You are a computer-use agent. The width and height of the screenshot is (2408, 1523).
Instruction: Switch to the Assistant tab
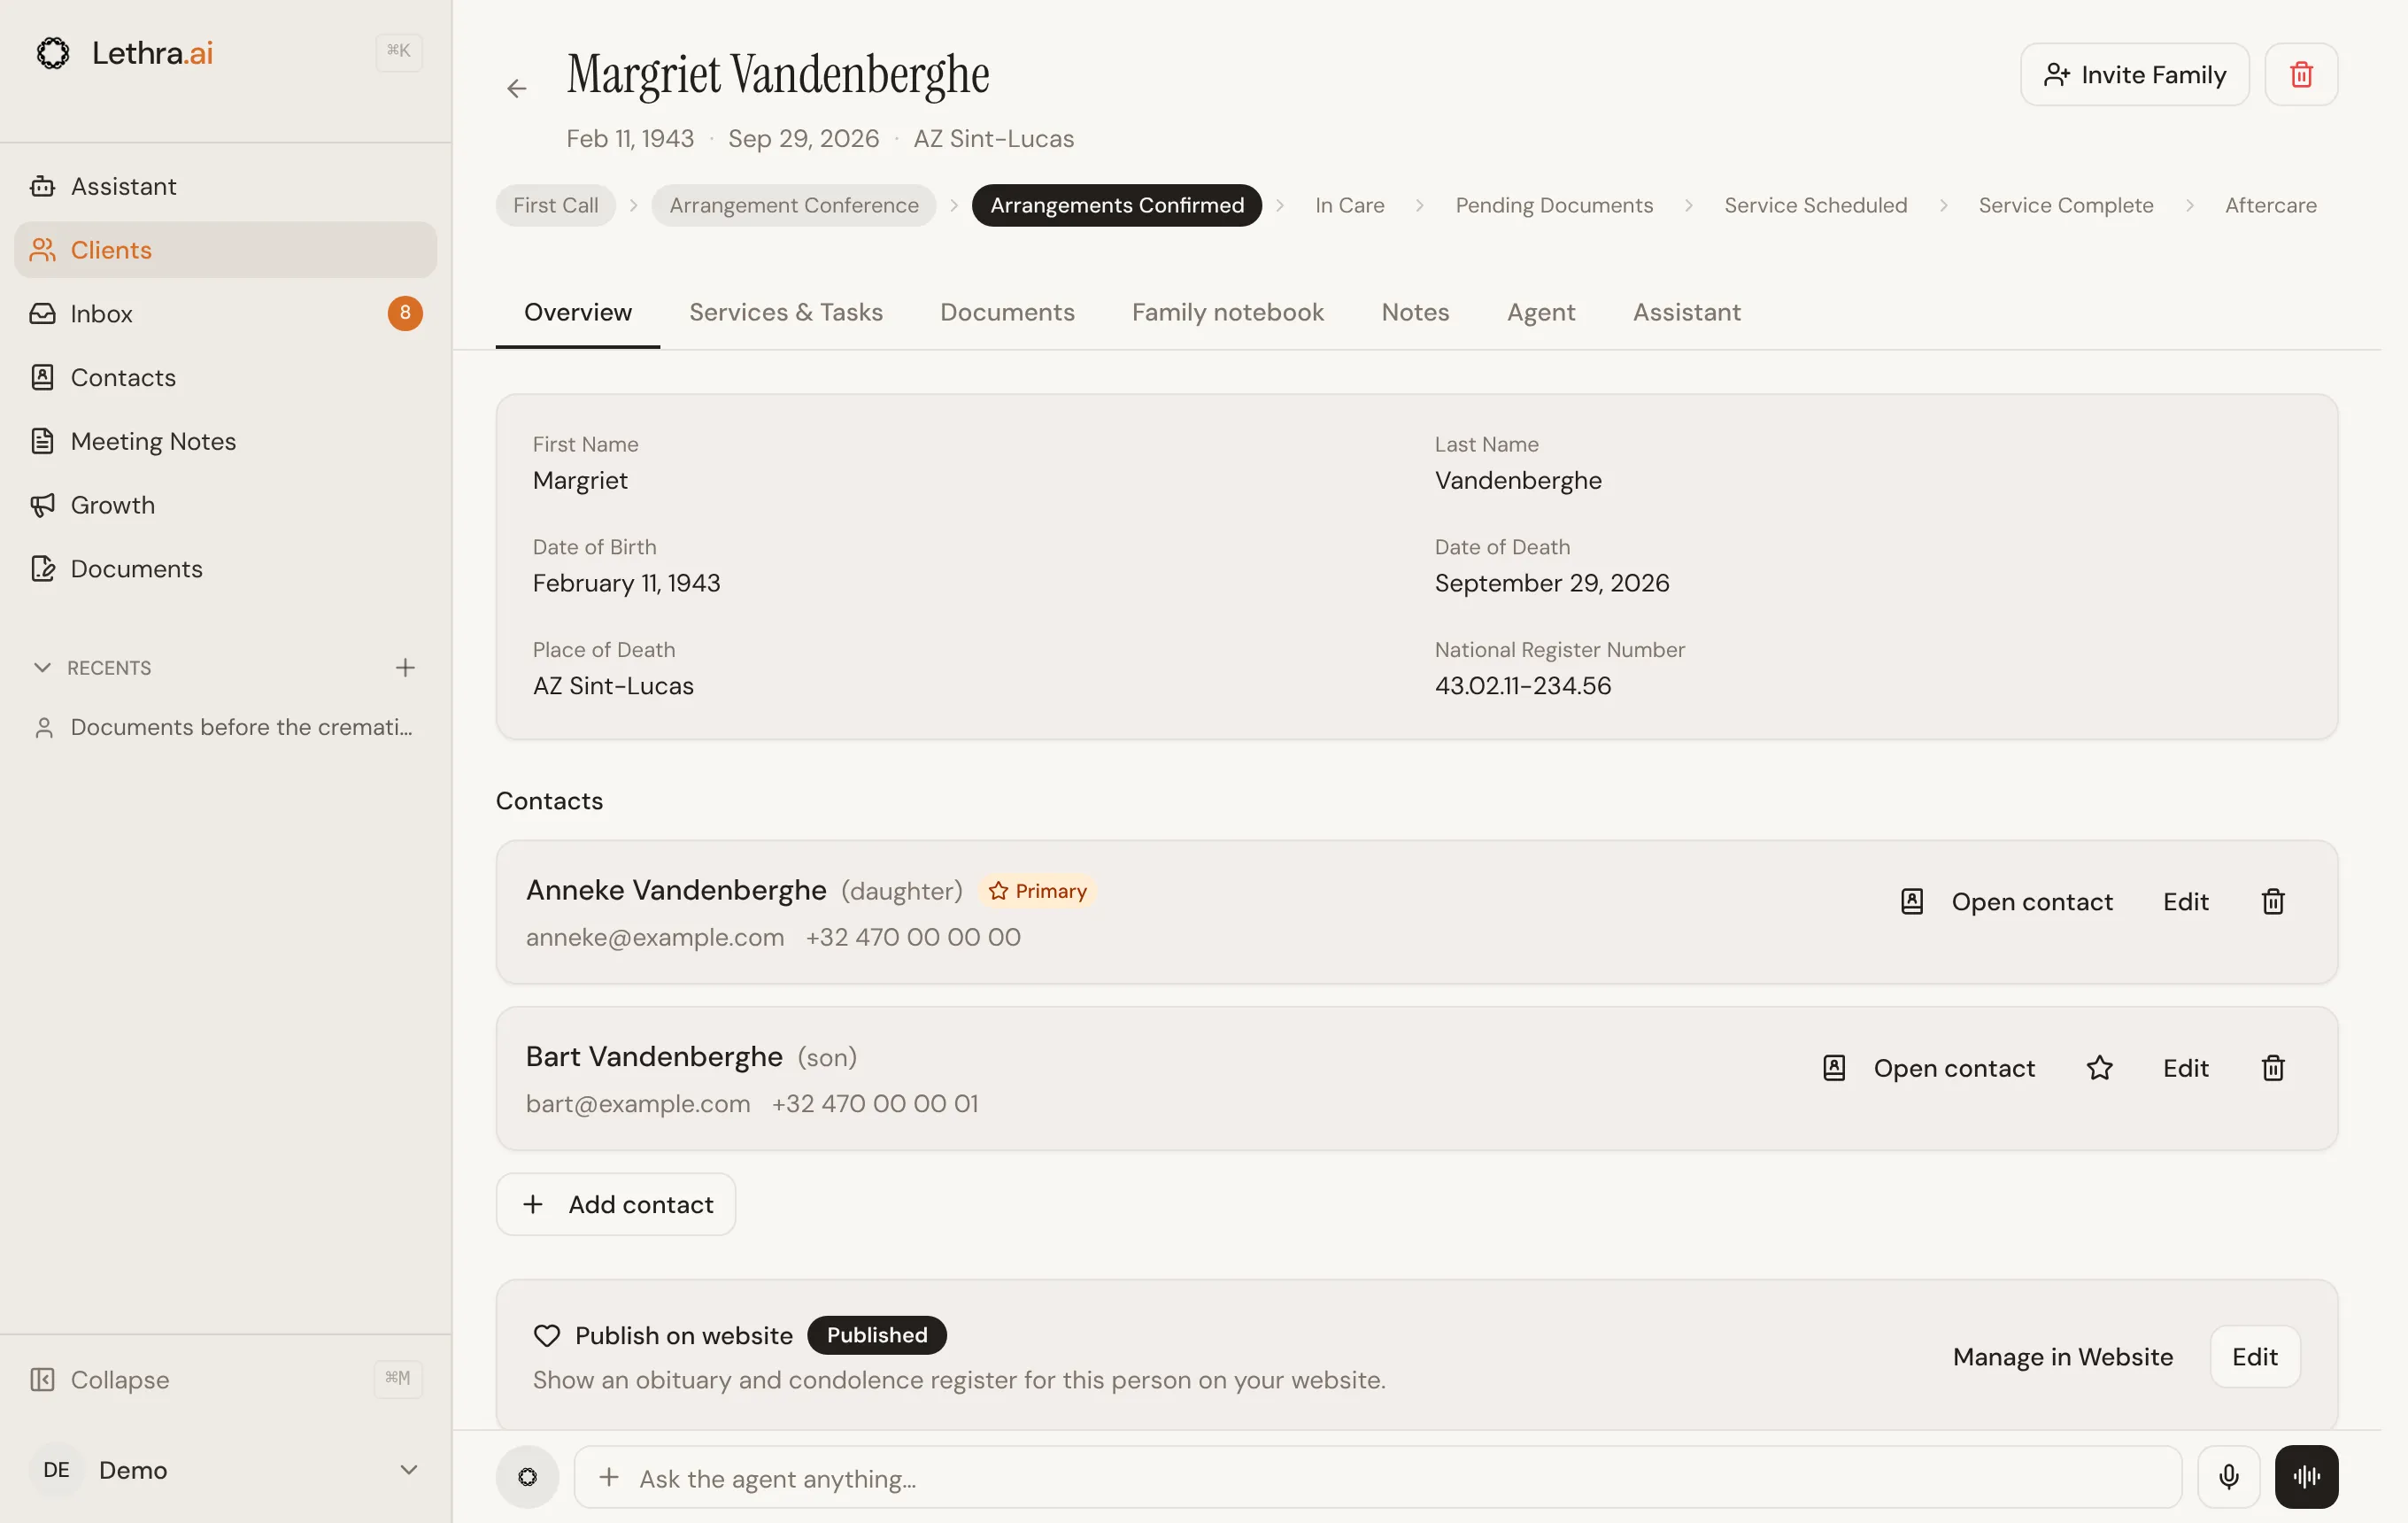(x=1687, y=313)
